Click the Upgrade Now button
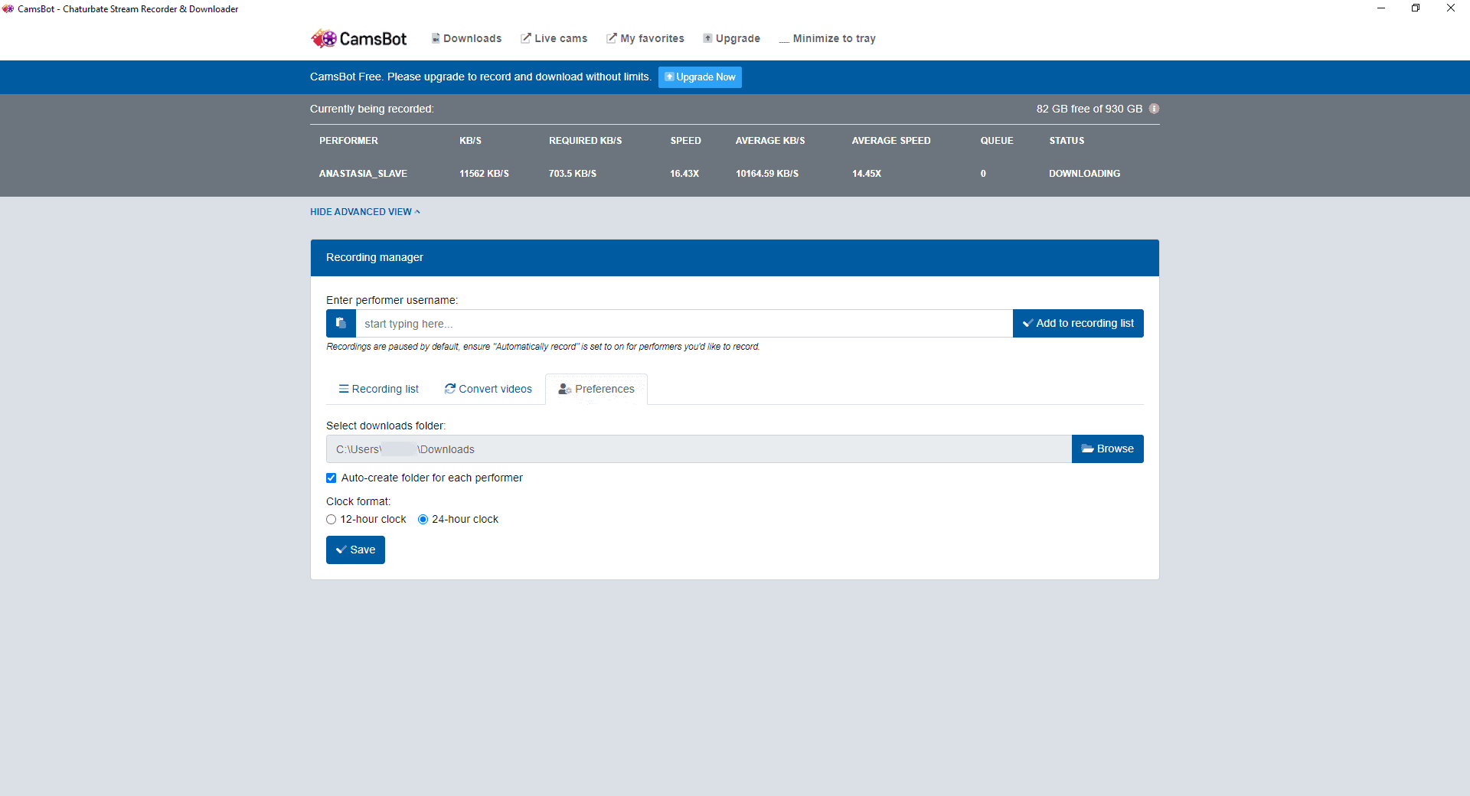Screen dimensions: 1470x796 700,77
